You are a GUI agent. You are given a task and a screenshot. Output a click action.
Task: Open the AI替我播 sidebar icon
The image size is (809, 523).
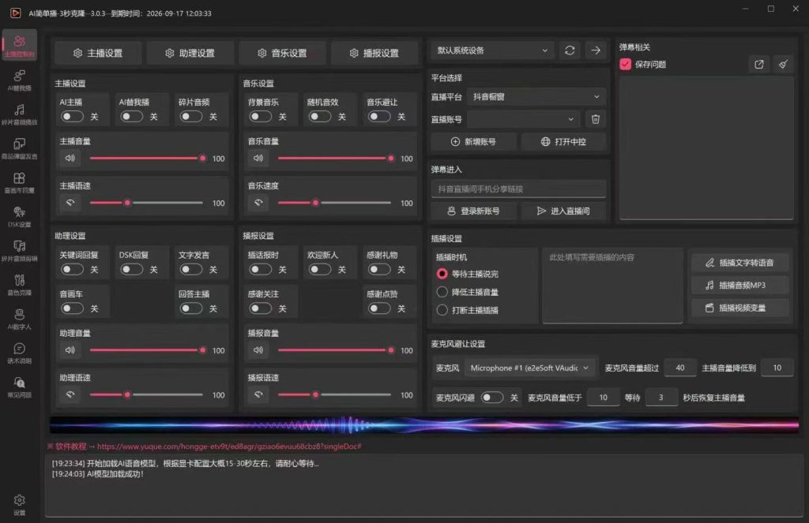tap(20, 80)
